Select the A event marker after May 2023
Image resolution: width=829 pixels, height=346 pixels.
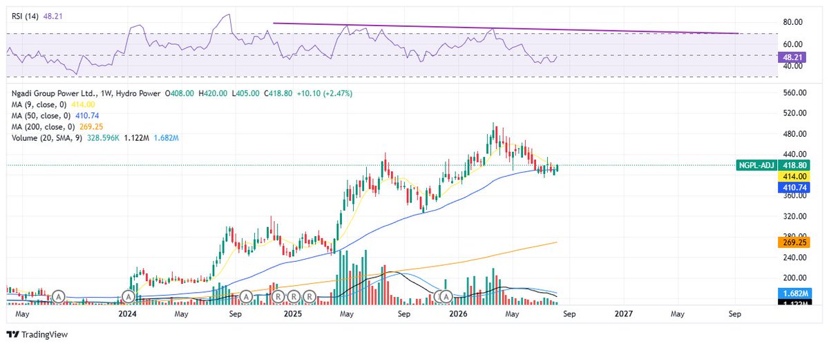tap(60, 296)
